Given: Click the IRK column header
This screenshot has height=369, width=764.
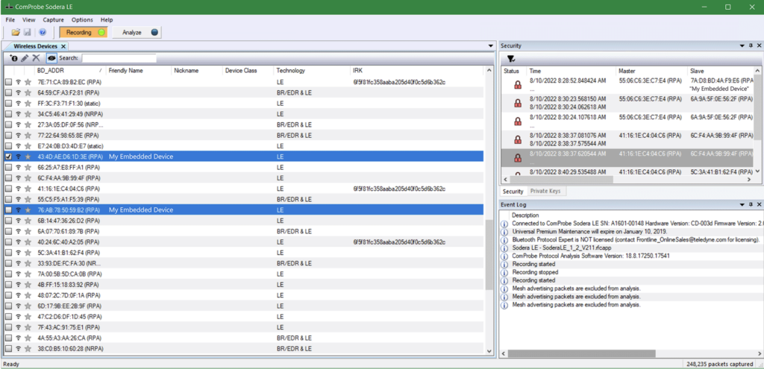Looking at the screenshot, I should tap(417, 71).
